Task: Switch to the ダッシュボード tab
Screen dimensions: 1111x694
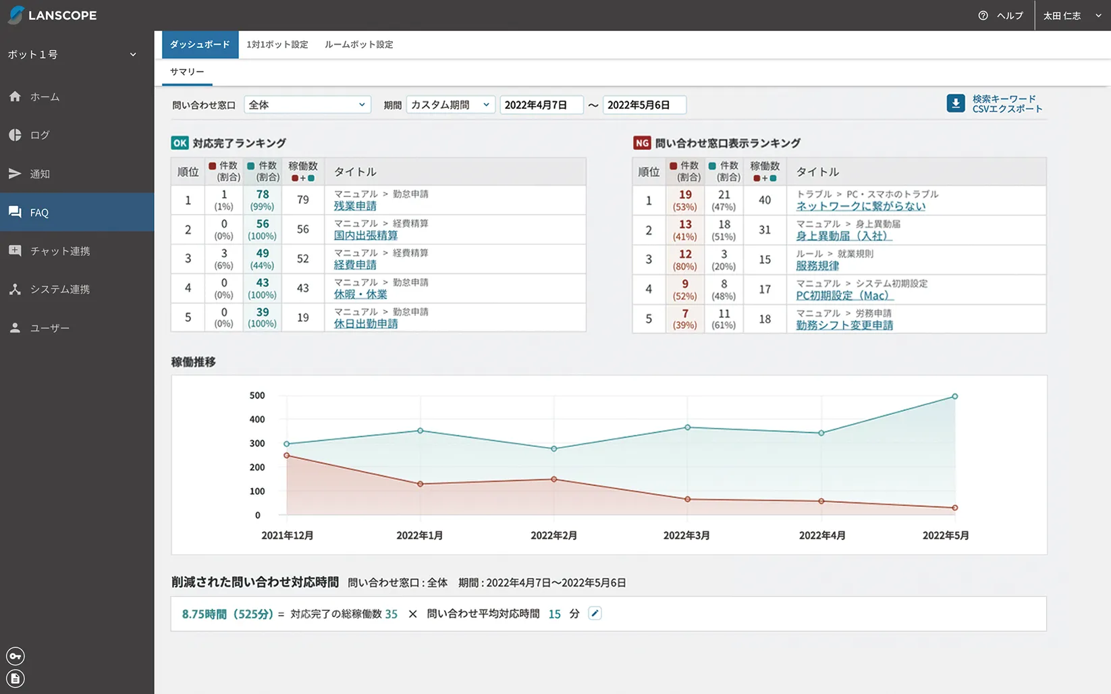Action: 200,45
